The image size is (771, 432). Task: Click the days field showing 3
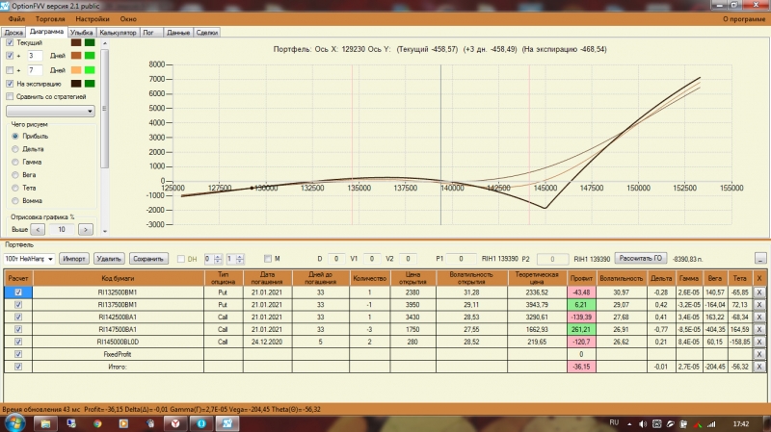pos(35,56)
